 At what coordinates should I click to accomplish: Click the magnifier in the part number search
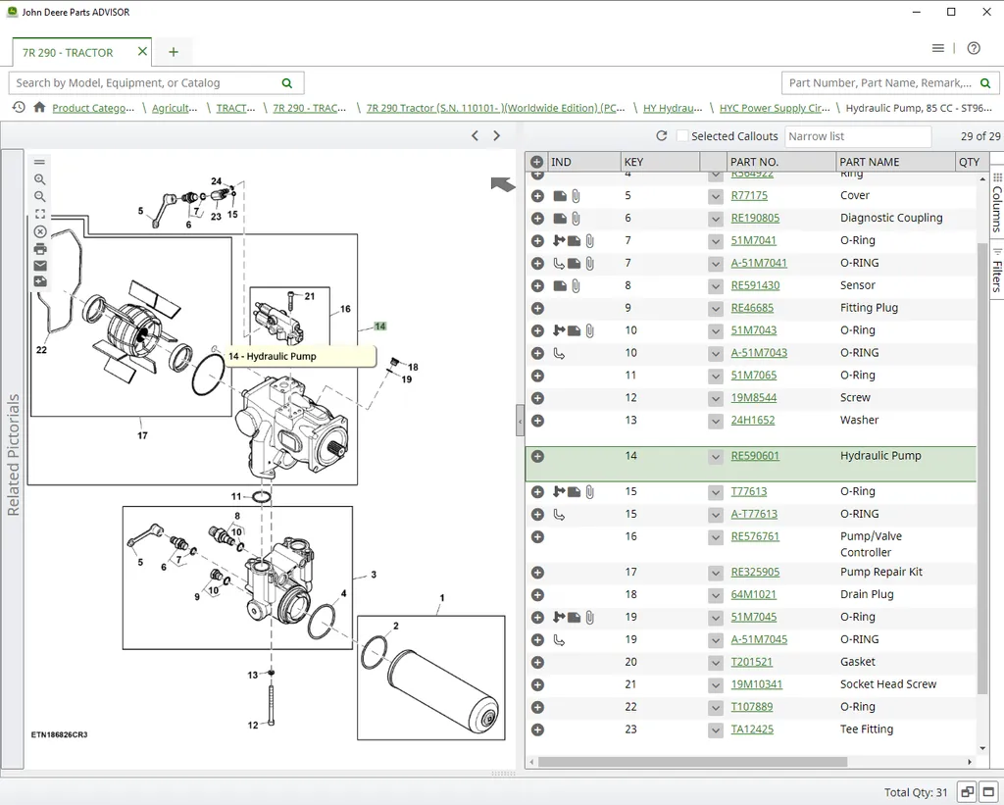(985, 83)
